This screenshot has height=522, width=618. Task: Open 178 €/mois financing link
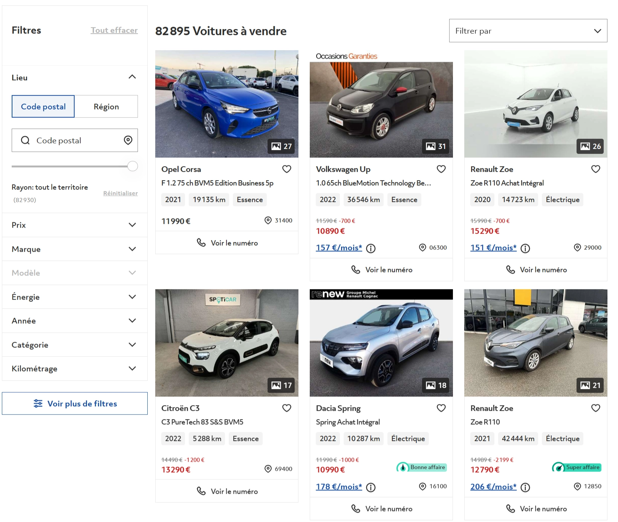(x=339, y=487)
